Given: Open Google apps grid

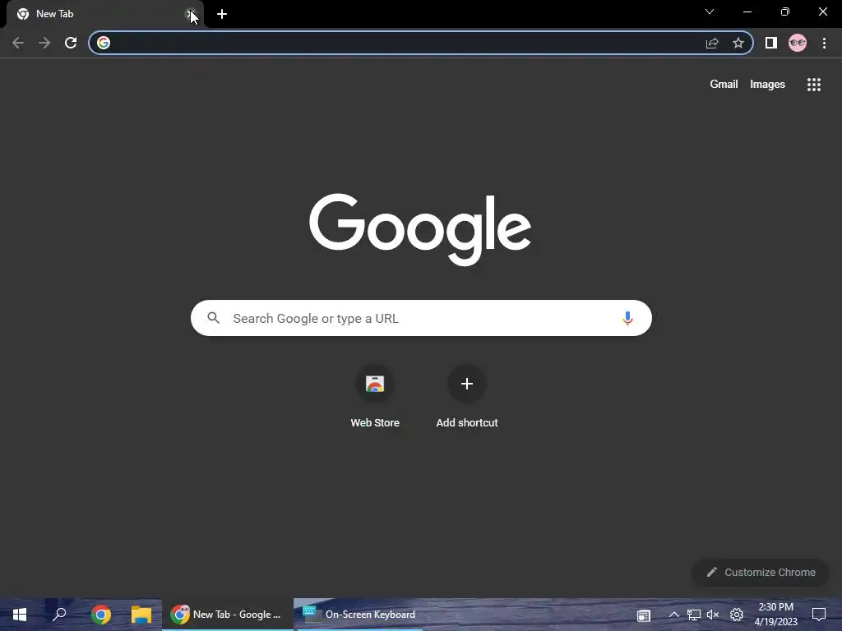Looking at the screenshot, I should (x=814, y=85).
